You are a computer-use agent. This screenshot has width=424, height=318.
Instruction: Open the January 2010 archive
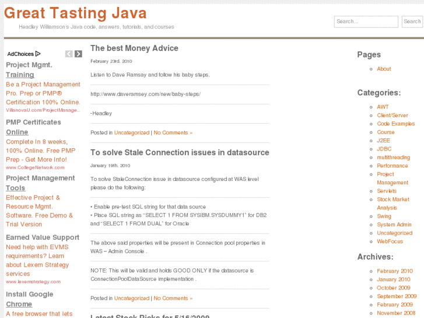pos(394,279)
